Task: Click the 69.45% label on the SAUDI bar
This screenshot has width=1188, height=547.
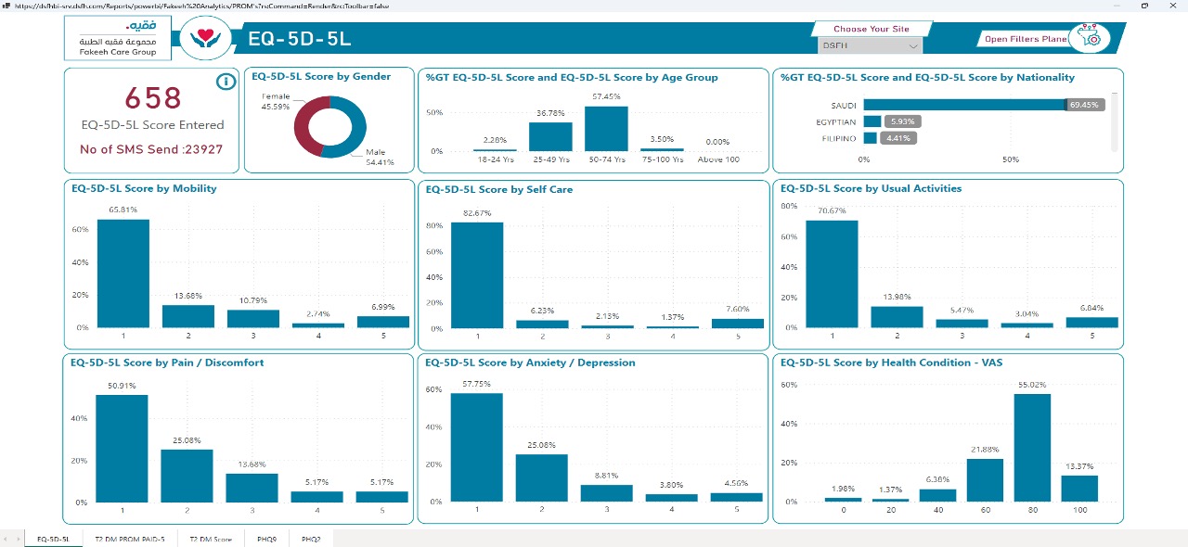Action: [1084, 105]
